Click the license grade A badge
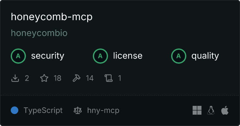This screenshot has width=240, height=126. click(100, 56)
